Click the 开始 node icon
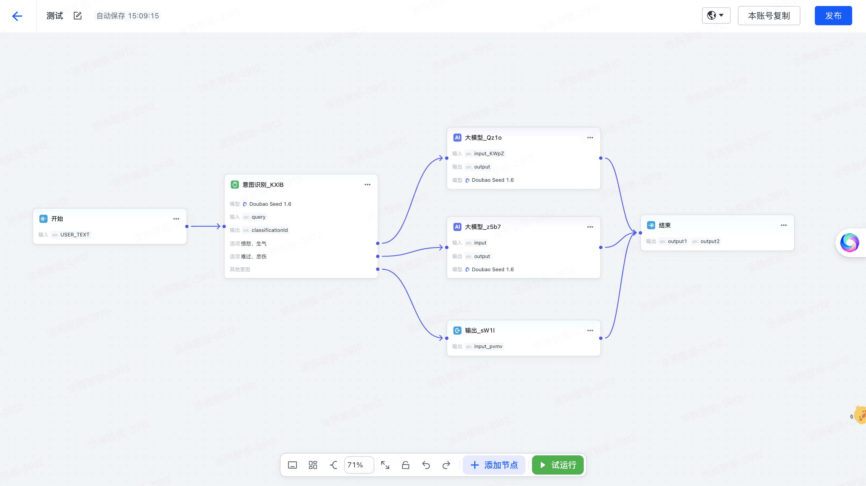Screen dimensions: 866x486 (43, 219)
